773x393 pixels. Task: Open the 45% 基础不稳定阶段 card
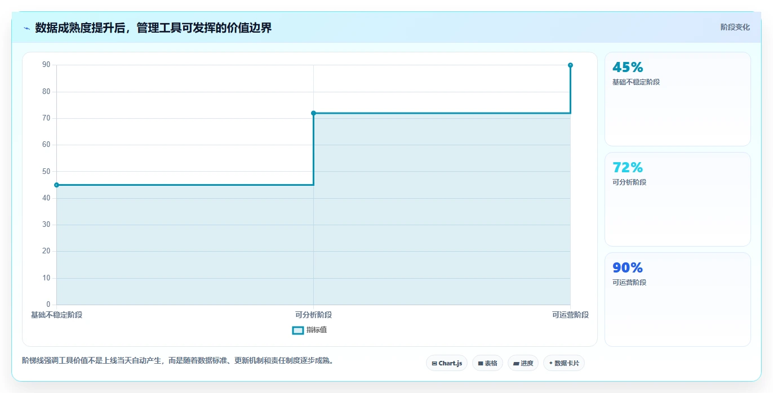[677, 99]
